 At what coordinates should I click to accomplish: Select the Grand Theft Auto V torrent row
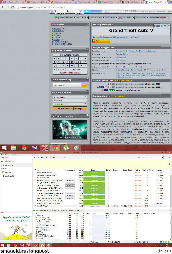100,206
